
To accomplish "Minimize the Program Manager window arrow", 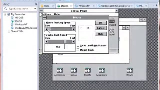I will click(x=141, y=20).
